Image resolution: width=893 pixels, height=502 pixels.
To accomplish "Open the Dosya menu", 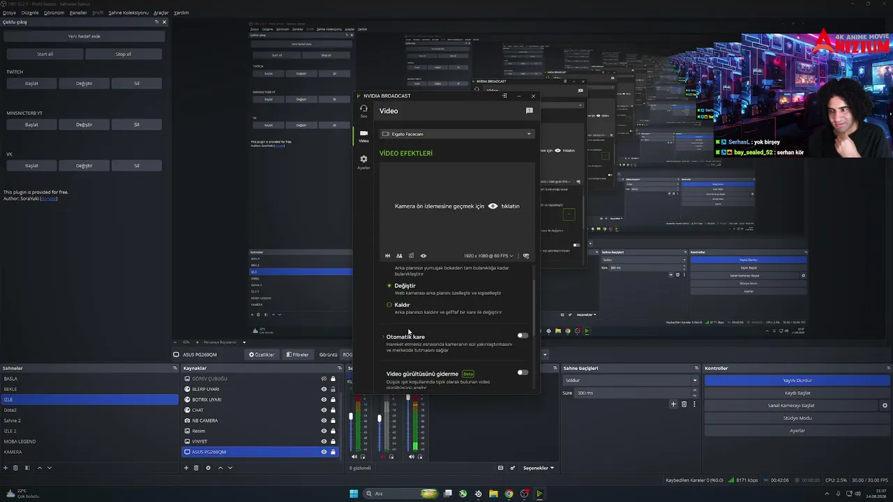I will tap(9, 13).
